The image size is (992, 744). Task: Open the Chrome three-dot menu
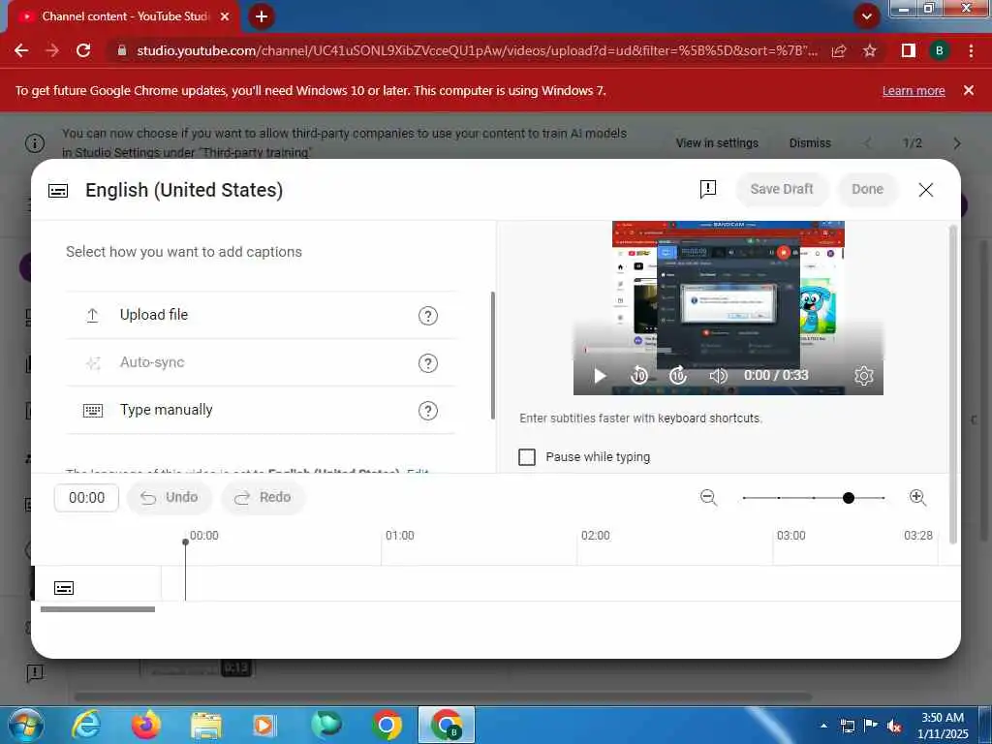[x=971, y=50]
